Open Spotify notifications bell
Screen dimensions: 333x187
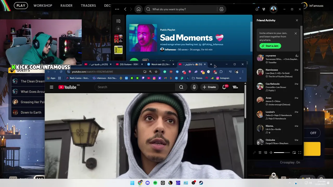(257, 9)
